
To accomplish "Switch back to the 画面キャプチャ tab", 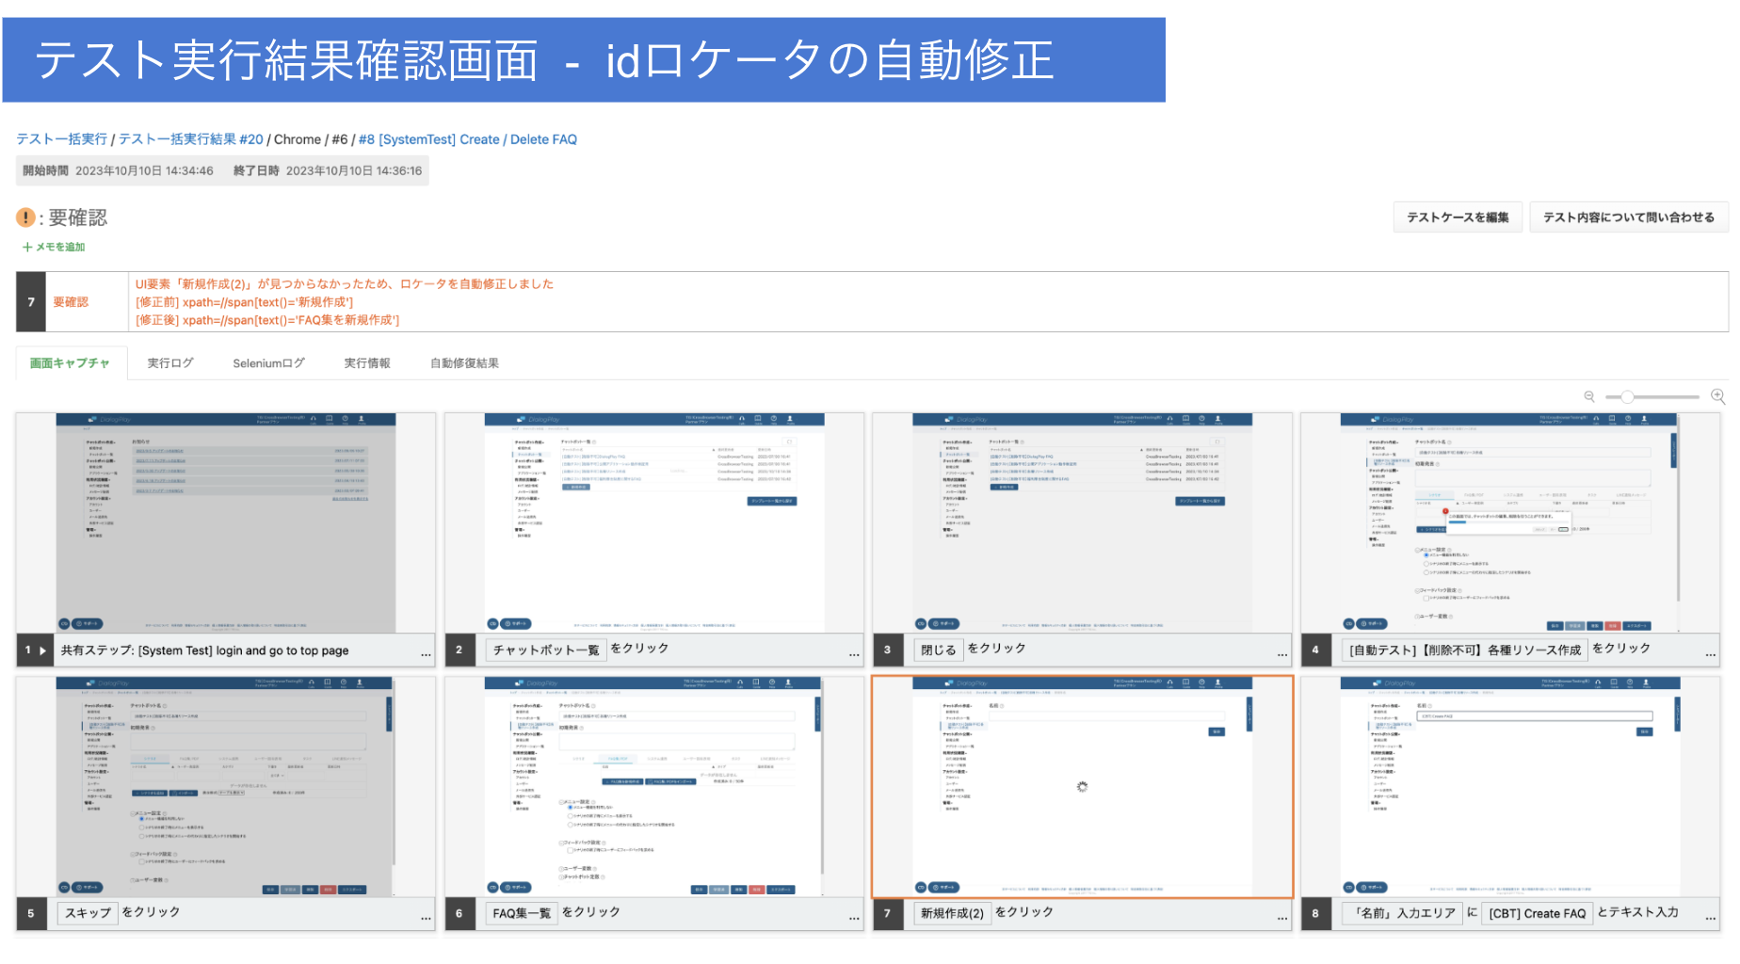I will tap(71, 362).
